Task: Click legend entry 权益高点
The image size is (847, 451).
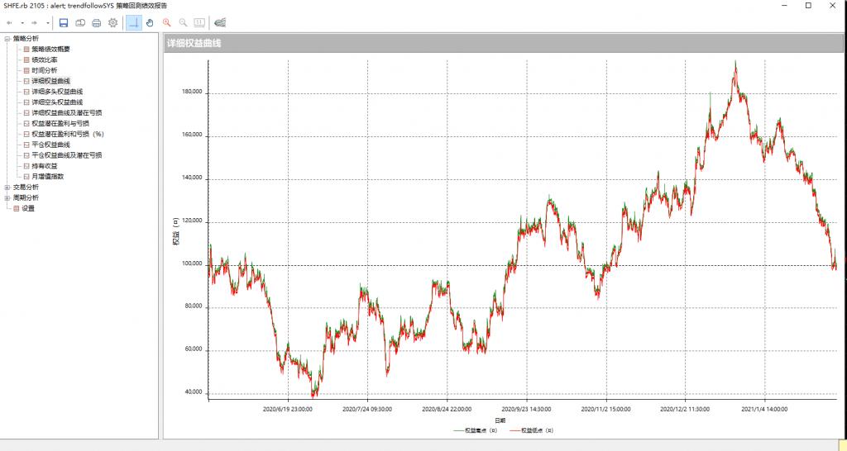Action: coord(476,430)
